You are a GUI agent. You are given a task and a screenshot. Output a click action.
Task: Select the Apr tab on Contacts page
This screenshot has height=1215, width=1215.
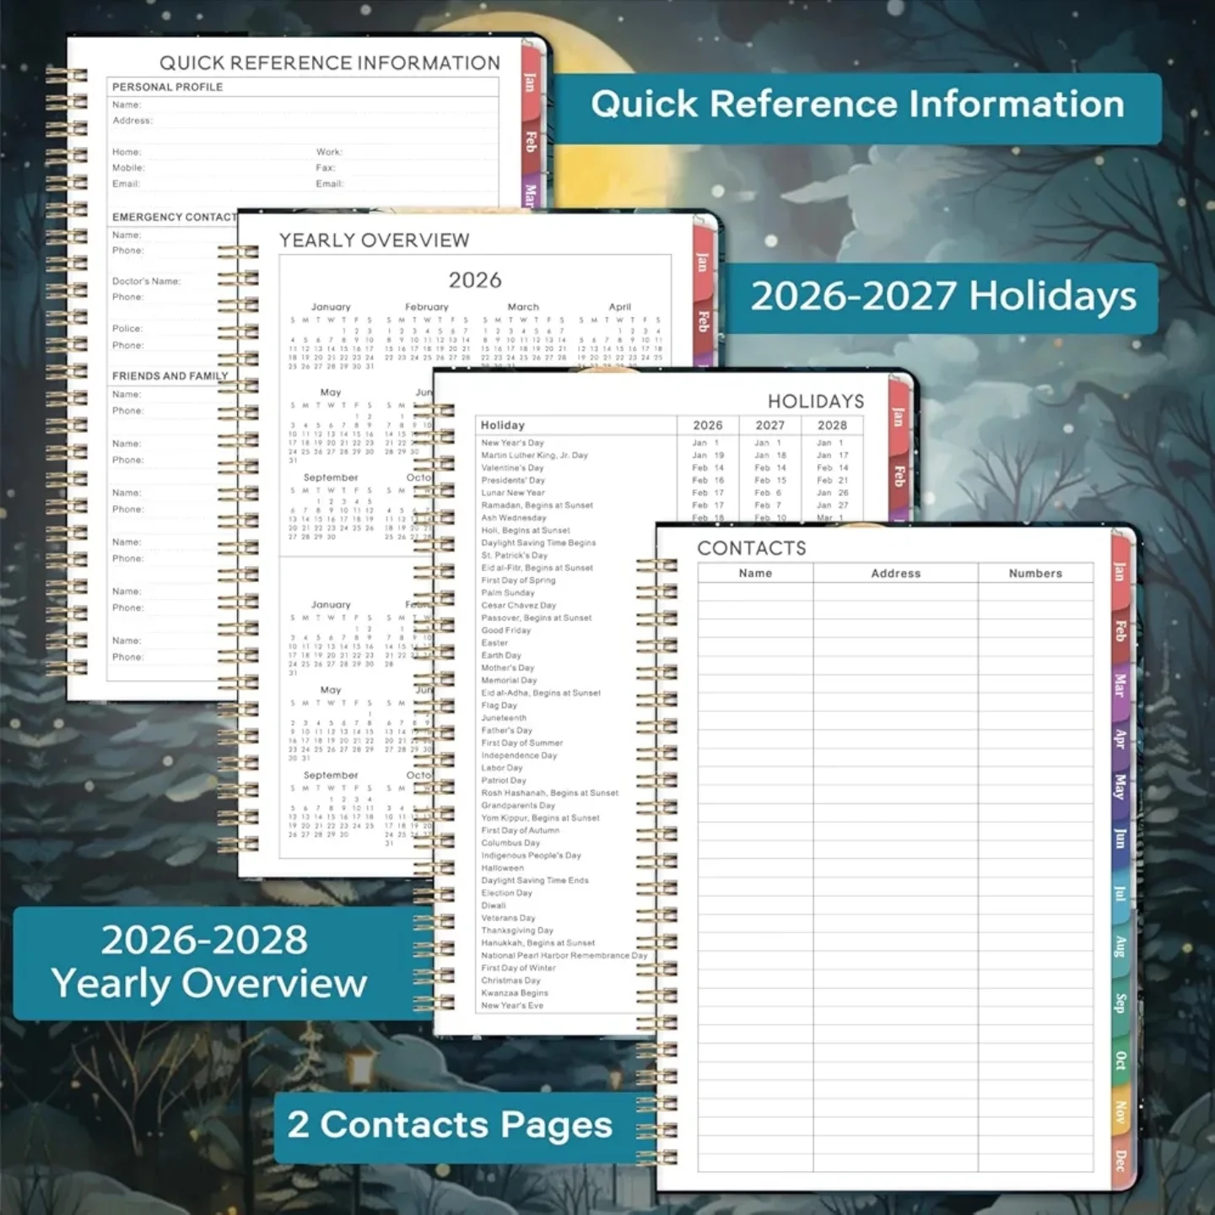(x=1120, y=738)
